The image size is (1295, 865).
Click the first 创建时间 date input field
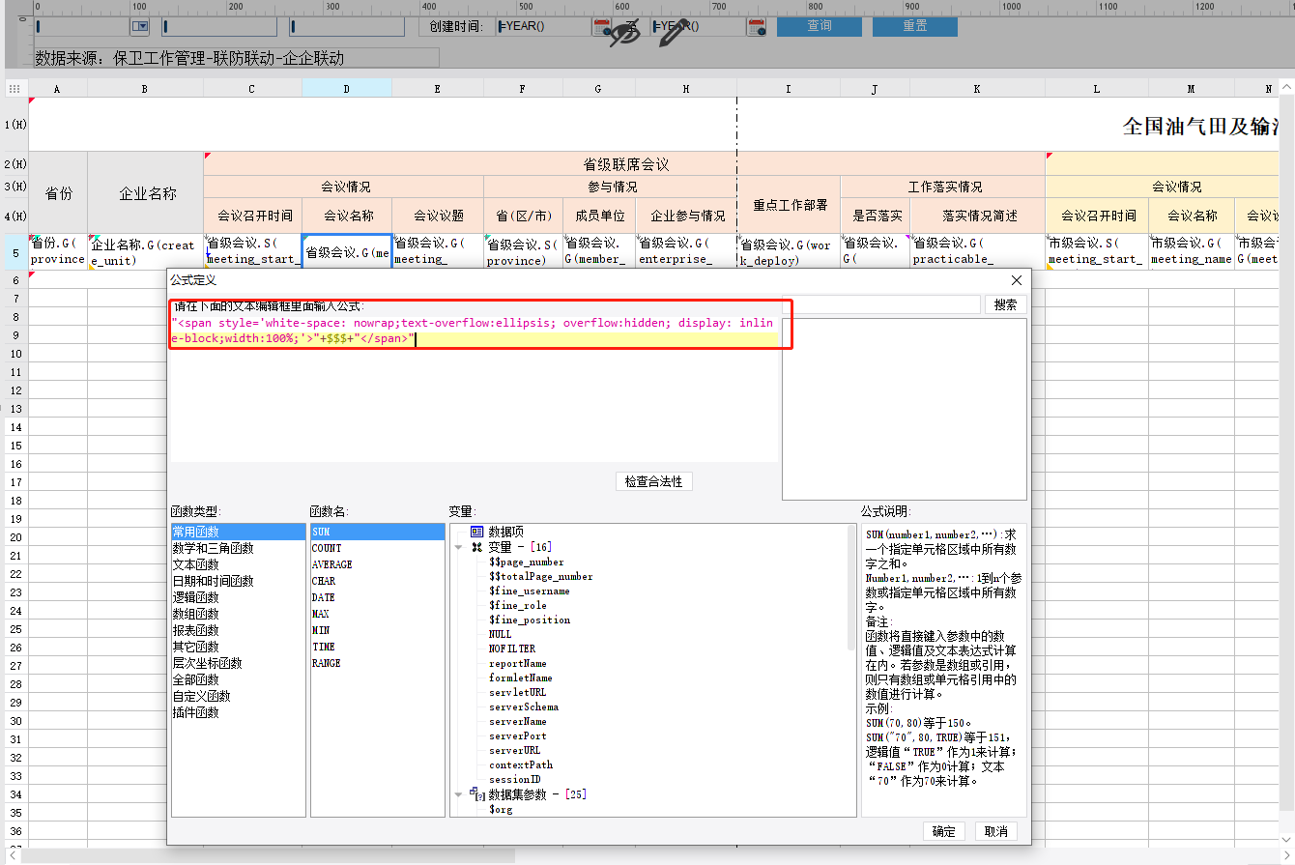click(x=544, y=27)
